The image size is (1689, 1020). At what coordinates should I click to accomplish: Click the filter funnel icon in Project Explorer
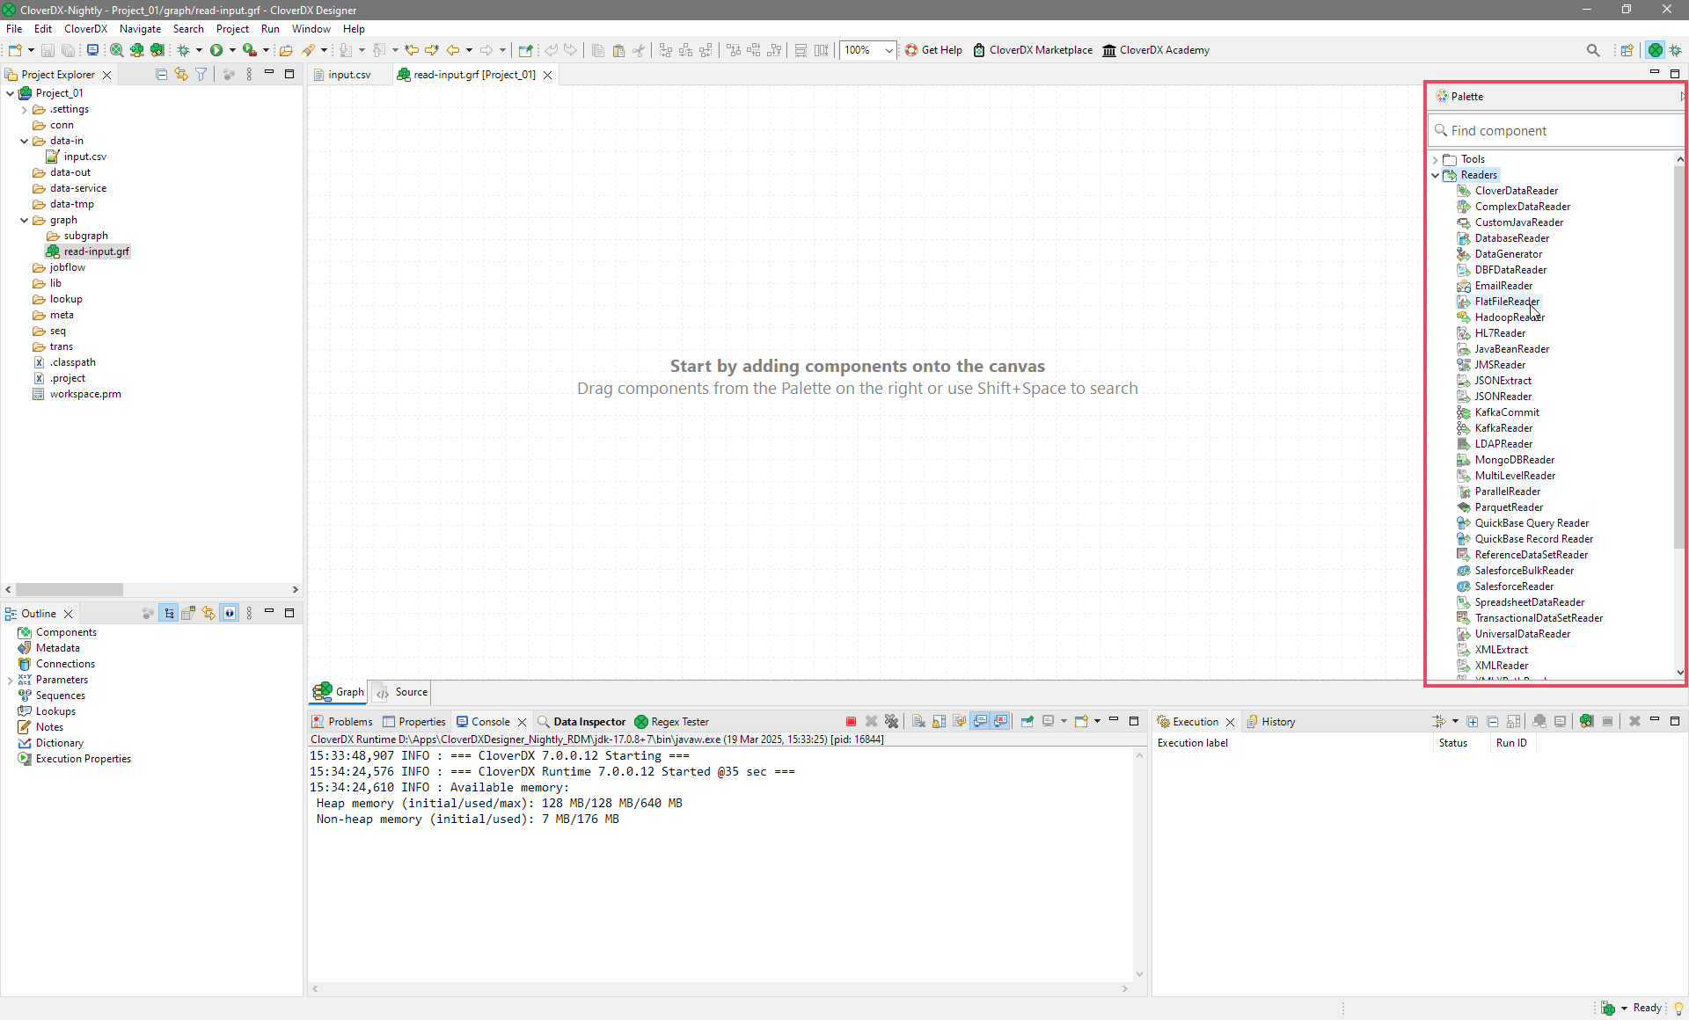coord(201,75)
